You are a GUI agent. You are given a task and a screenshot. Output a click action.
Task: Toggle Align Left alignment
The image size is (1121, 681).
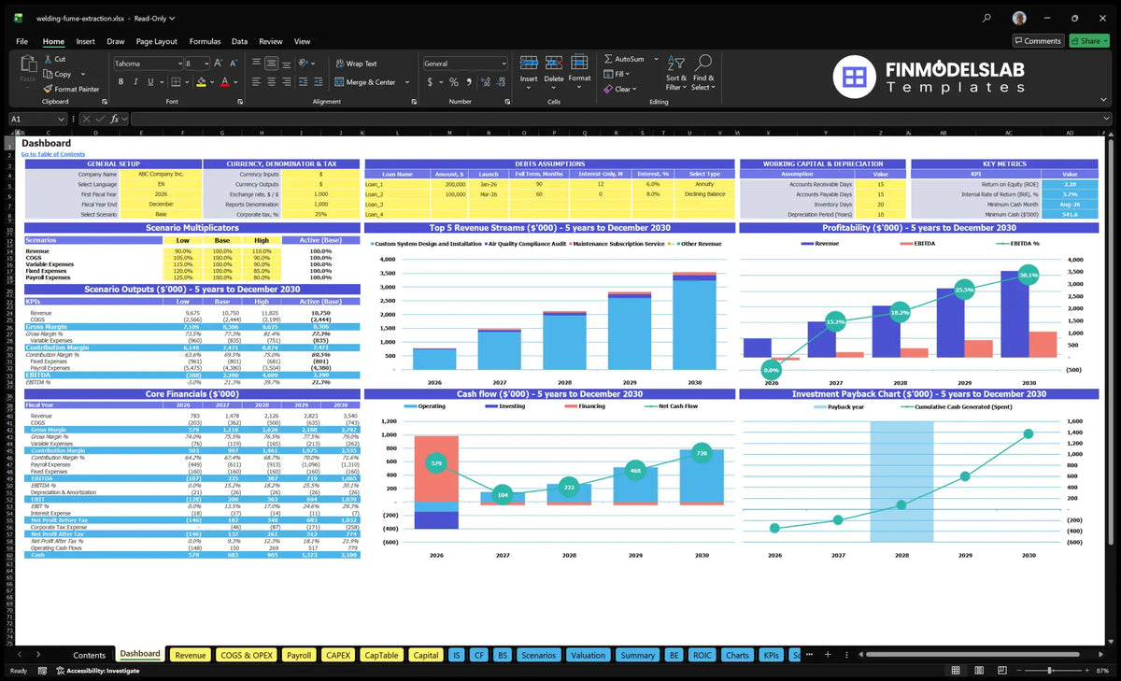pyautogui.click(x=255, y=82)
